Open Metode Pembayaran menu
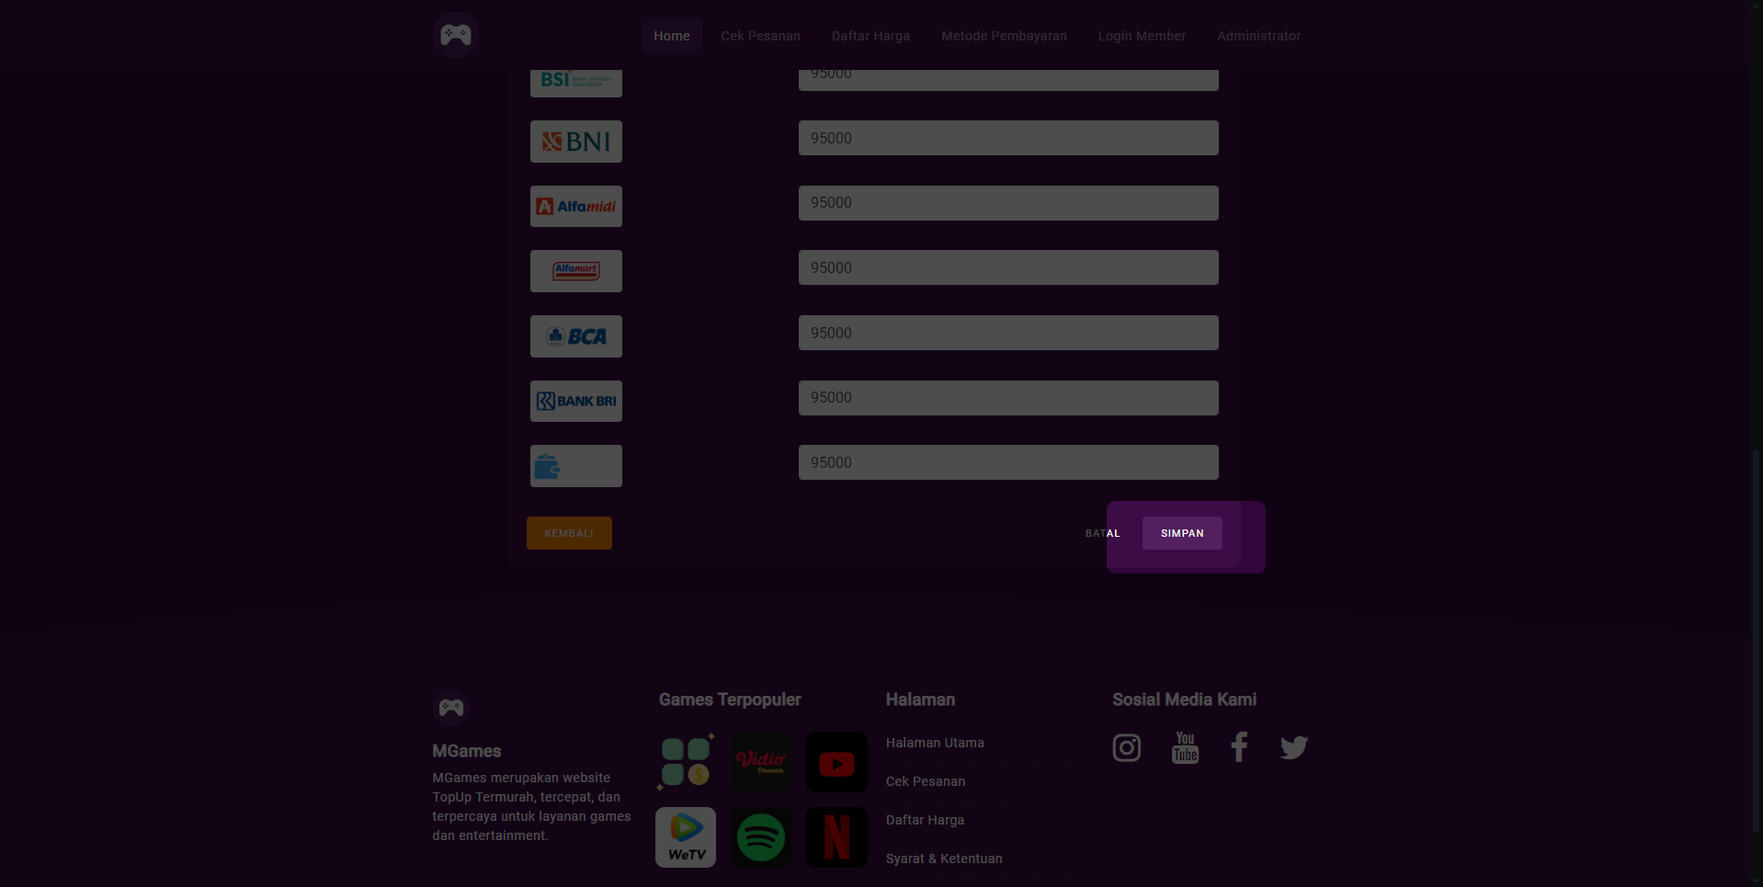Image resolution: width=1763 pixels, height=887 pixels. click(x=1004, y=36)
